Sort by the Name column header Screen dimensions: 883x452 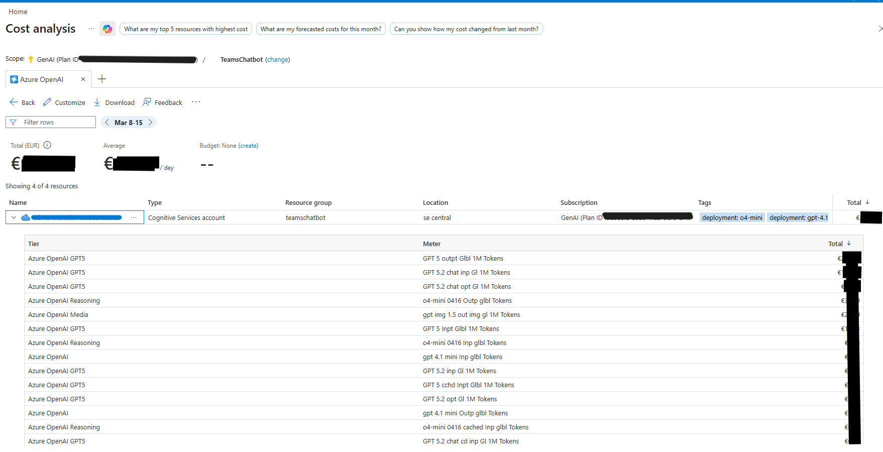coord(18,202)
